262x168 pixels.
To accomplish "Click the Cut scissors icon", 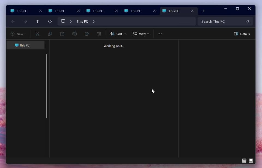I will point(38,34).
